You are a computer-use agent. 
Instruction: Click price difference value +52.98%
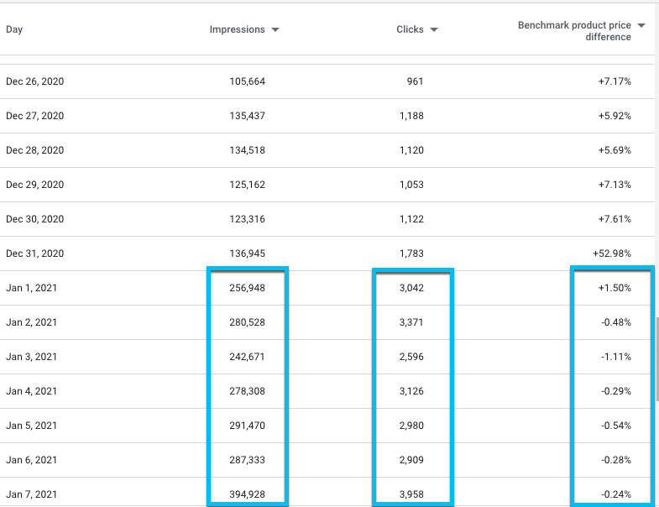[612, 254]
